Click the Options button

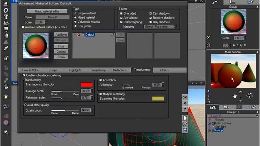[61, 52]
